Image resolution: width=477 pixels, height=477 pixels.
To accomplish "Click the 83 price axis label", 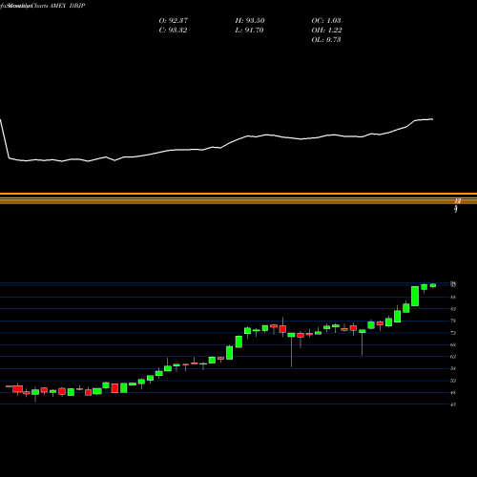I will 453,309.
